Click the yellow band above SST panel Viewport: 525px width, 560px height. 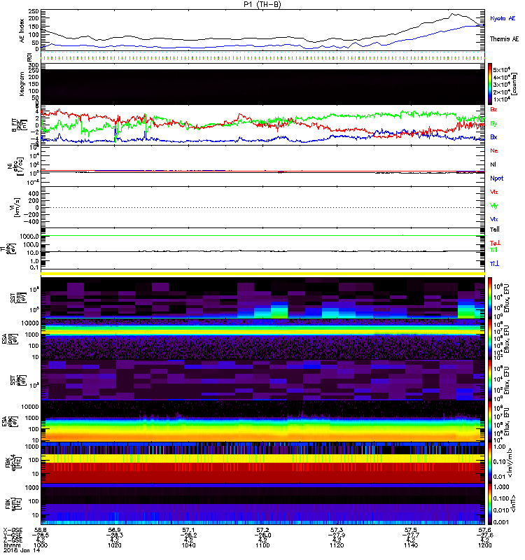pyautogui.click(x=265, y=273)
